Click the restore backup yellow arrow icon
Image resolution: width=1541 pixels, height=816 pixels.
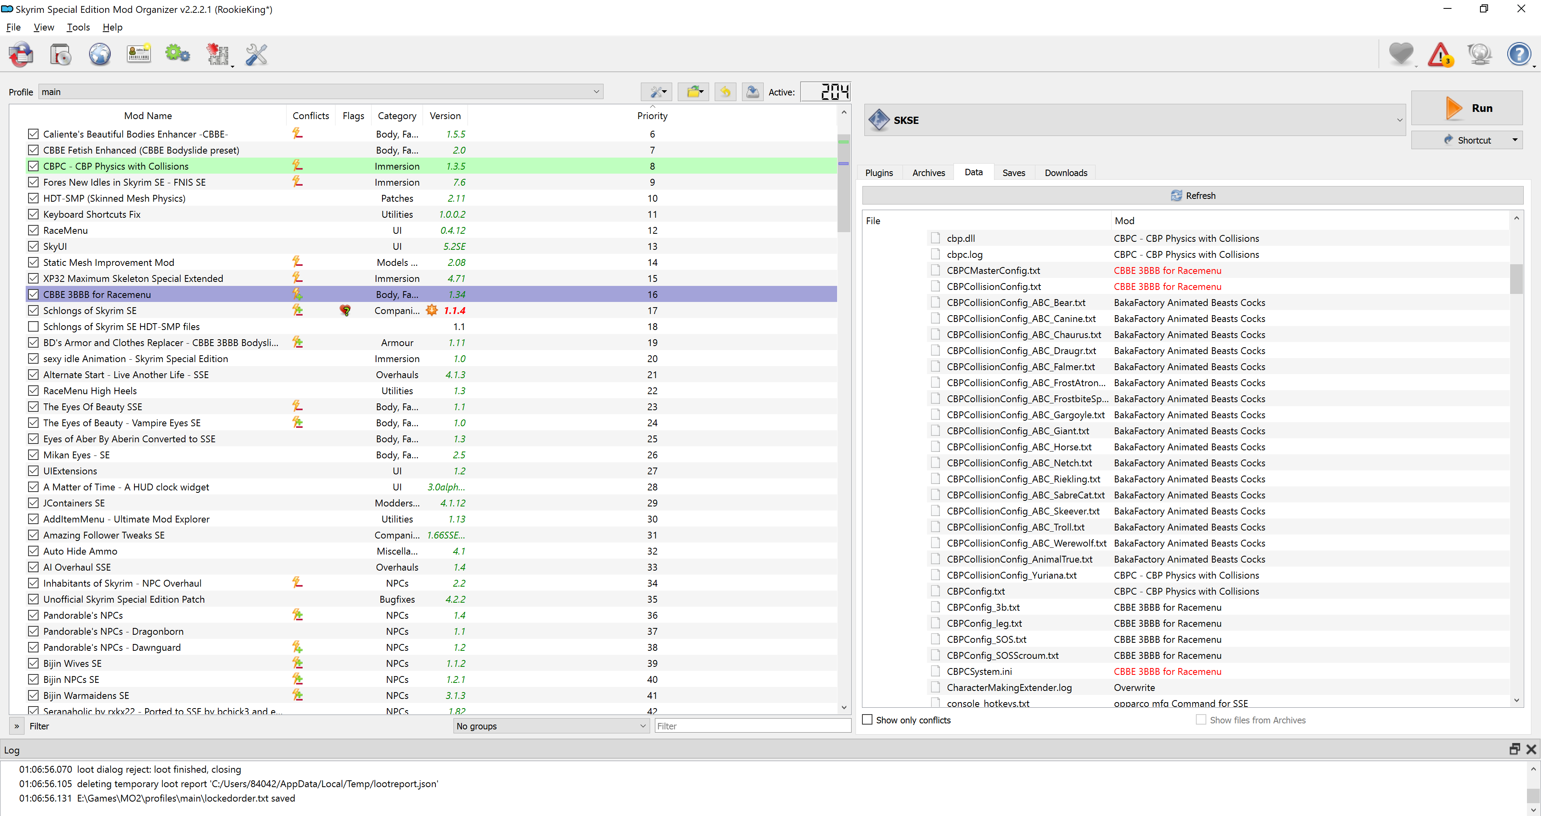point(725,91)
